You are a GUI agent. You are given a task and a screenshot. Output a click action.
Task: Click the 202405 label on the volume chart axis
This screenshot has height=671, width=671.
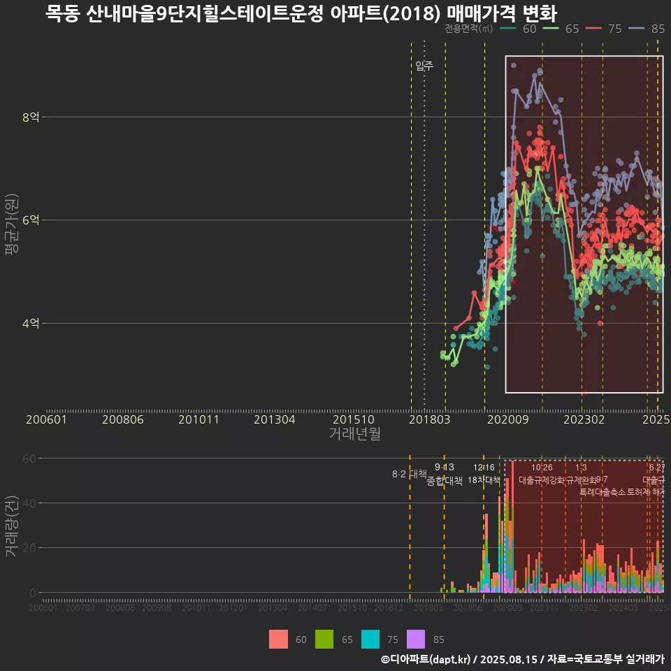[623, 607]
